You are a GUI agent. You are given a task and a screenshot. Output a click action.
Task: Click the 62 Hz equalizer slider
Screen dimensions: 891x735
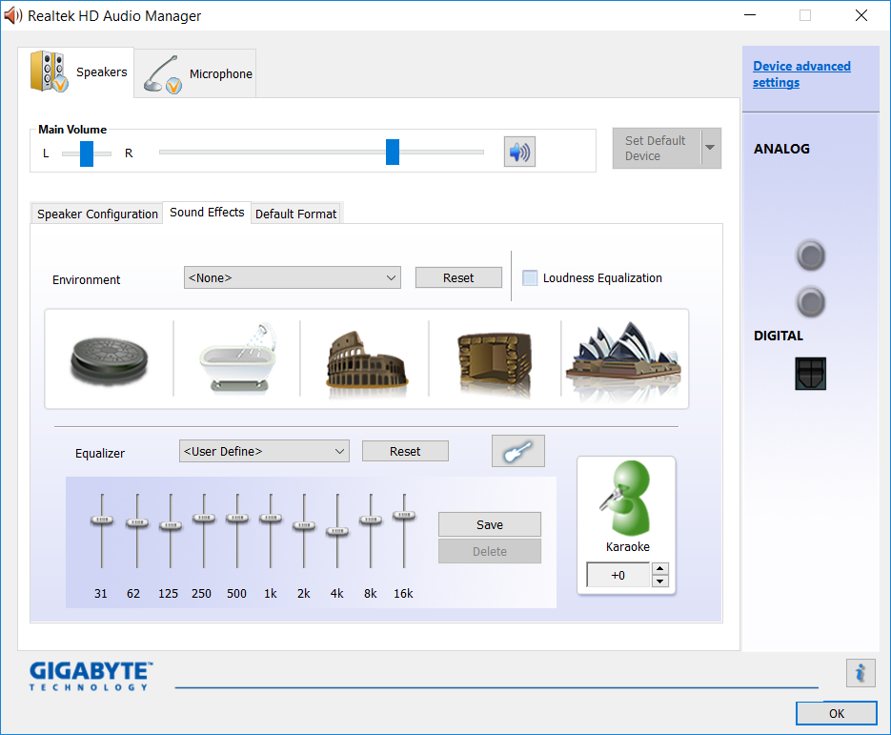coord(137,521)
